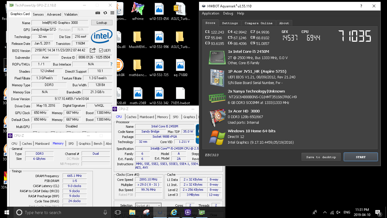Screen dimensions: 387x218
Task: Click the motherboard image in Aquamark
Action: click(217, 77)
